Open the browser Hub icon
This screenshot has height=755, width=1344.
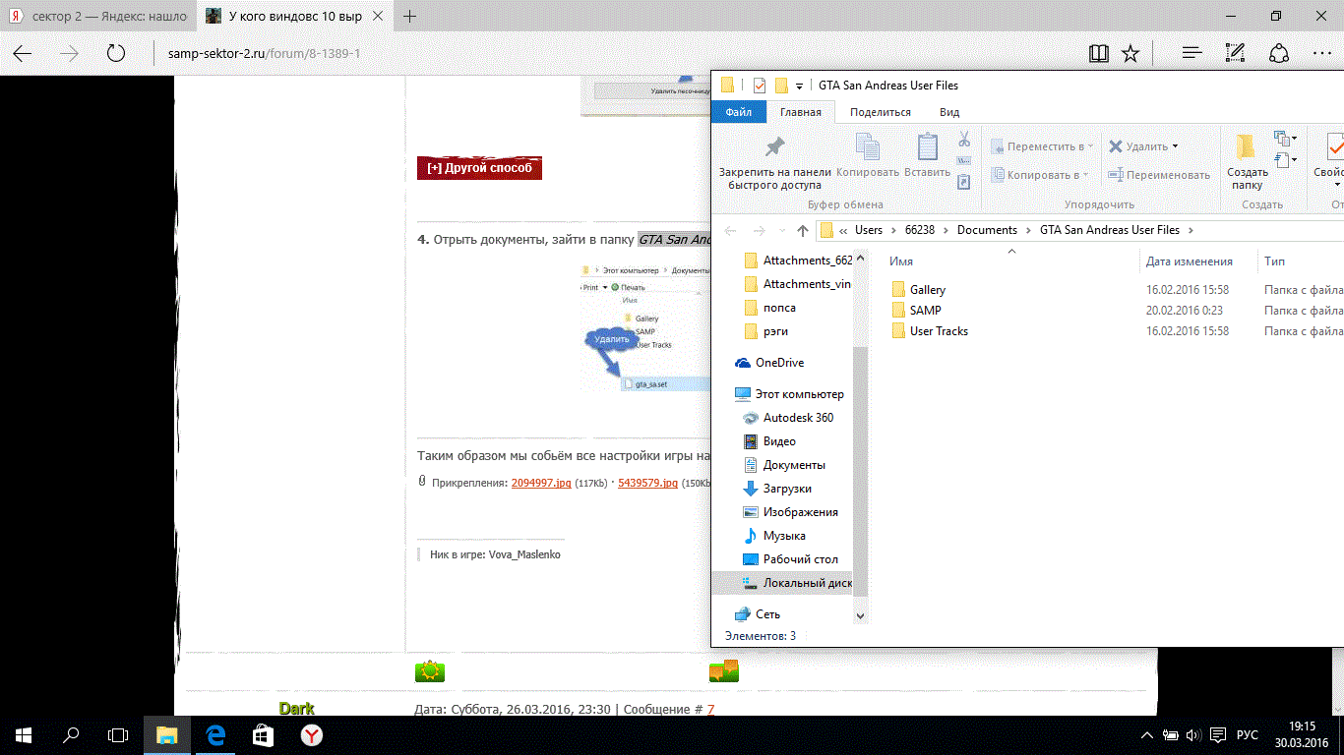click(x=1191, y=53)
